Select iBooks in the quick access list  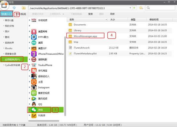point(9,48)
